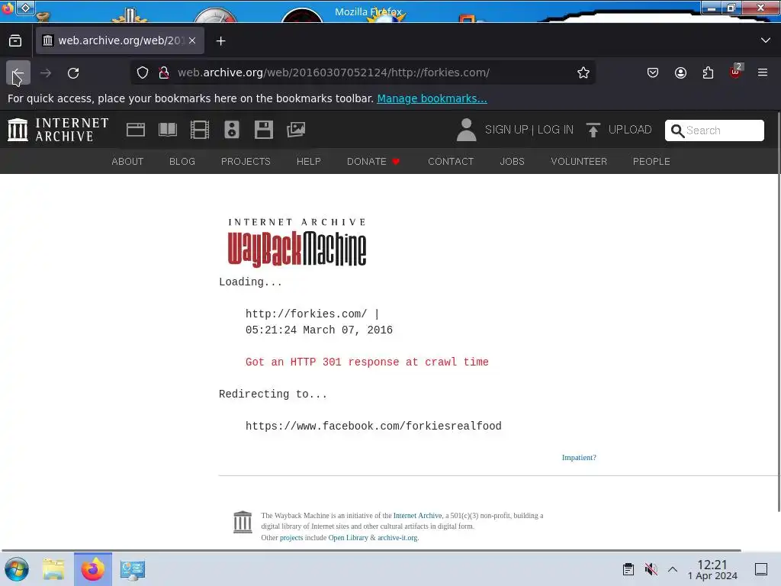Open the Manage bookmarks link
The width and height of the screenshot is (781, 586).
point(432,98)
